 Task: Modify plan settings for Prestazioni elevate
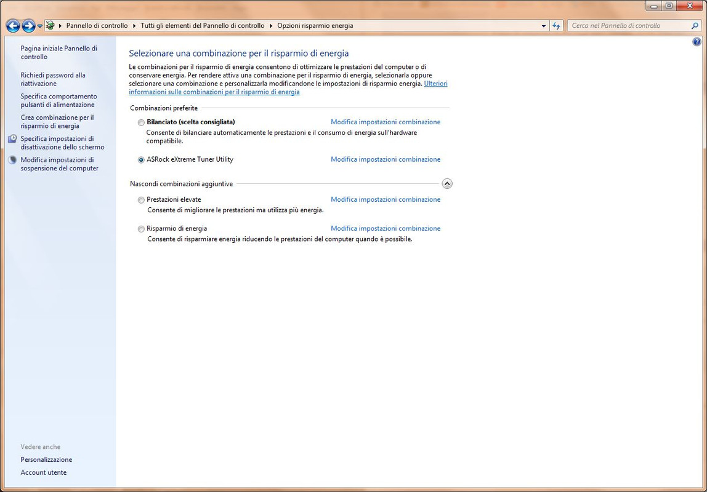pyautogui.click(x=386, y=199)
